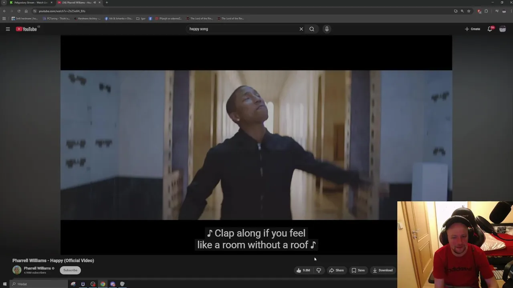Open the Chrome taskbar icon
Viewport: 513px width, 288px height.
tap(103, 284)
